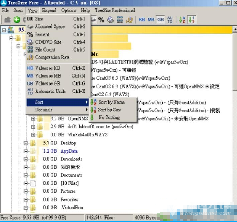This screenshot has width=237, height=222.
Task: Select Automatic Units entry
Action: tap(58, 91)
